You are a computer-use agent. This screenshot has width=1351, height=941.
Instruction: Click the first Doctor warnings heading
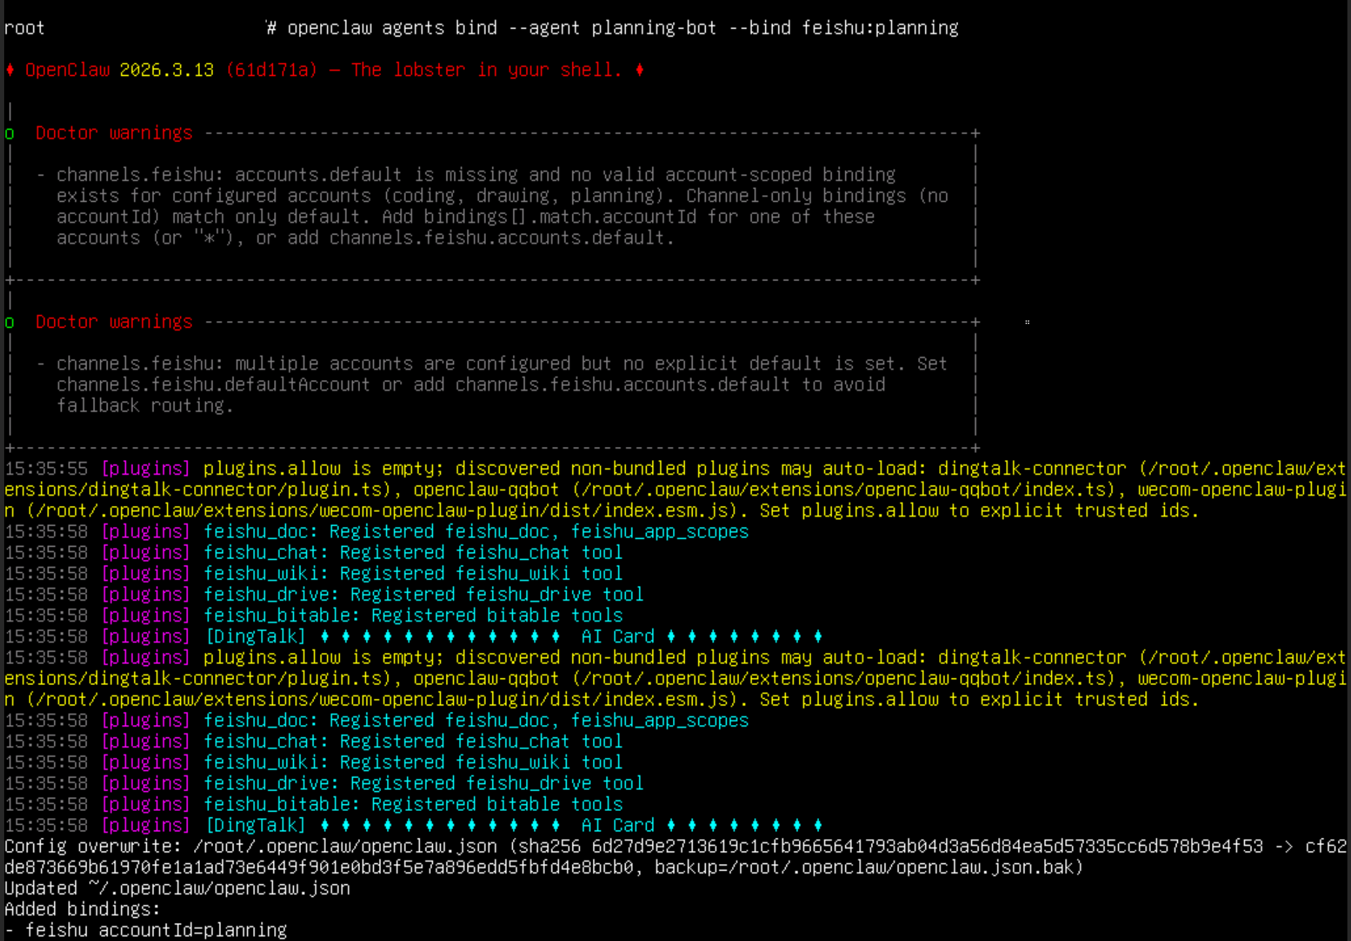[114, 133]
